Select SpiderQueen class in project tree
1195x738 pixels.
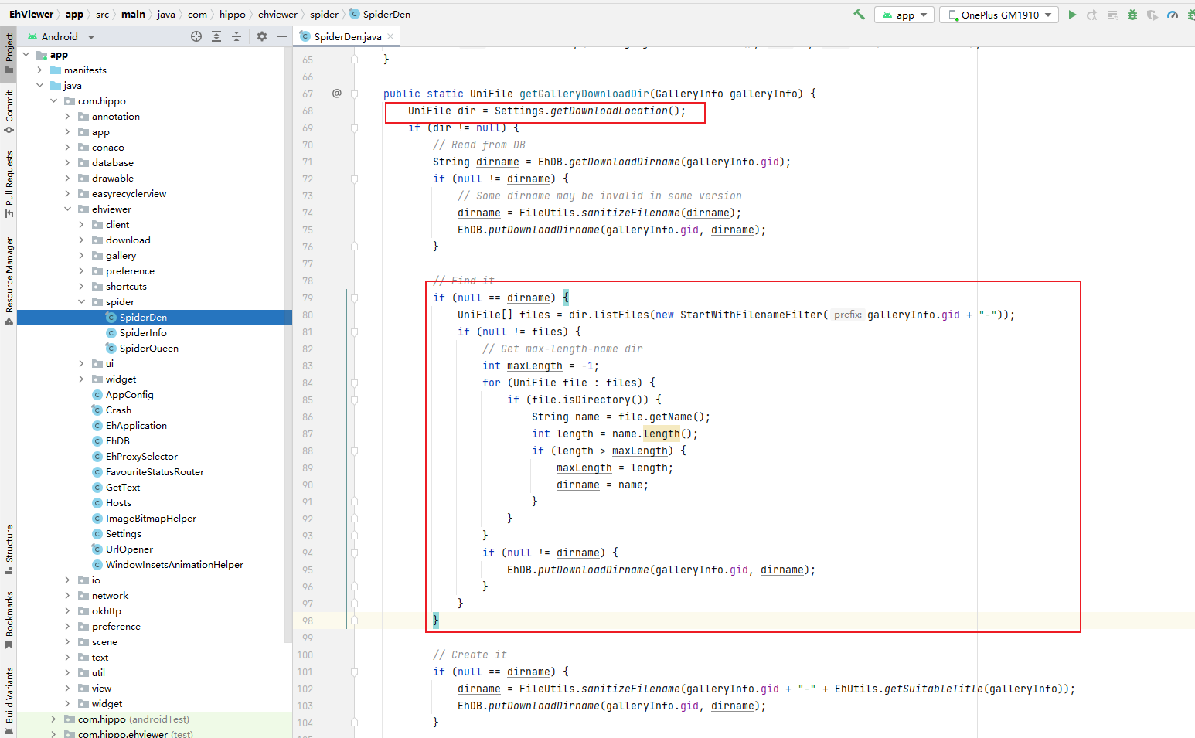(148, 349)
